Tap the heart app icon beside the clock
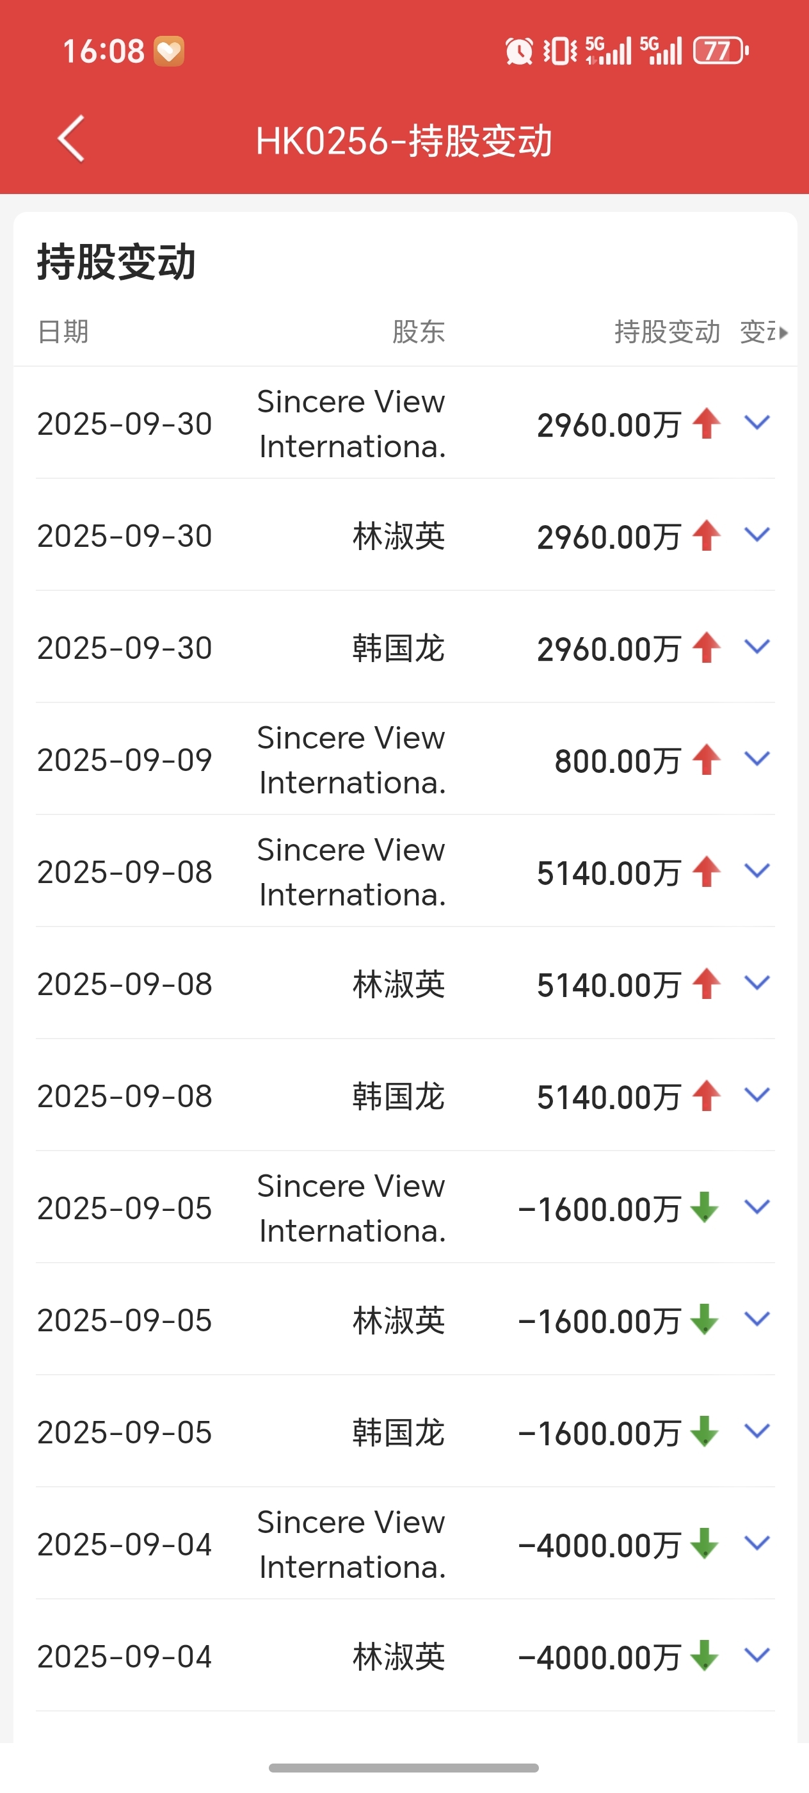 tap(169, 51)
